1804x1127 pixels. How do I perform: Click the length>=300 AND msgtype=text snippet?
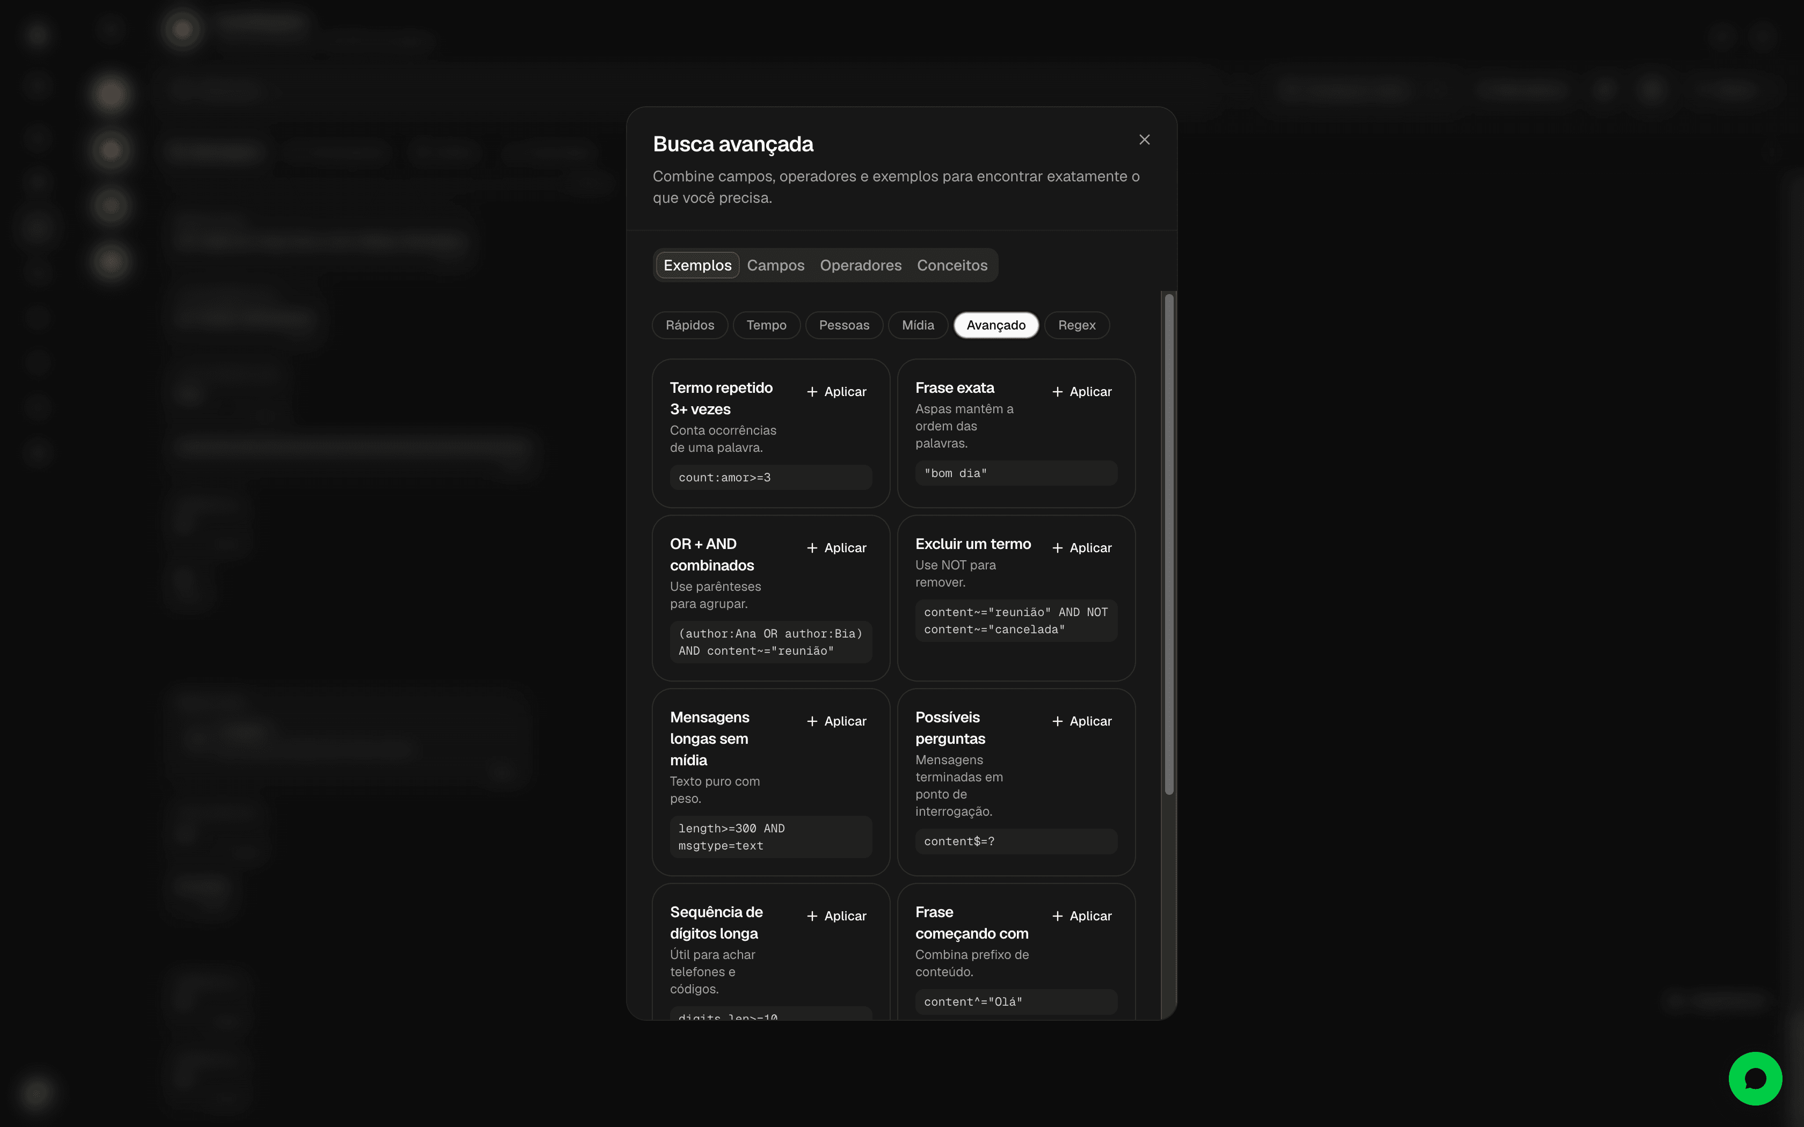[x=771, y=836]
